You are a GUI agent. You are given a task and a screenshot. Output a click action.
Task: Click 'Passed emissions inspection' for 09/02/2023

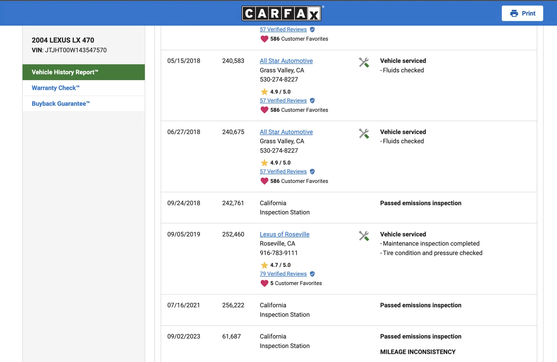421,336
